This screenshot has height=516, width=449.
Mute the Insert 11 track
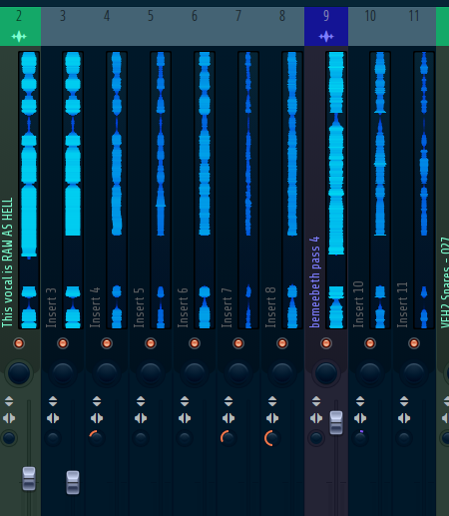tap(414, 343)
